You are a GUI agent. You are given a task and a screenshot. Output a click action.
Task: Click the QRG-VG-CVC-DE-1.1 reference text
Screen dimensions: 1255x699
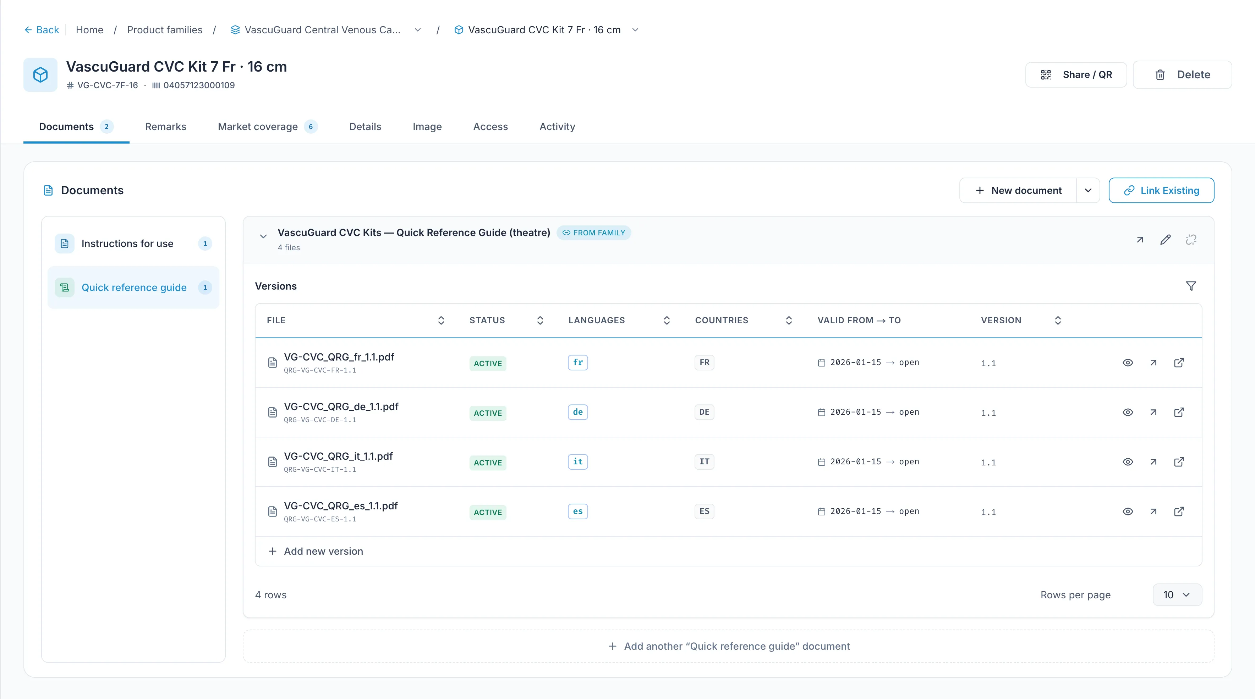[x=320, y=420]
